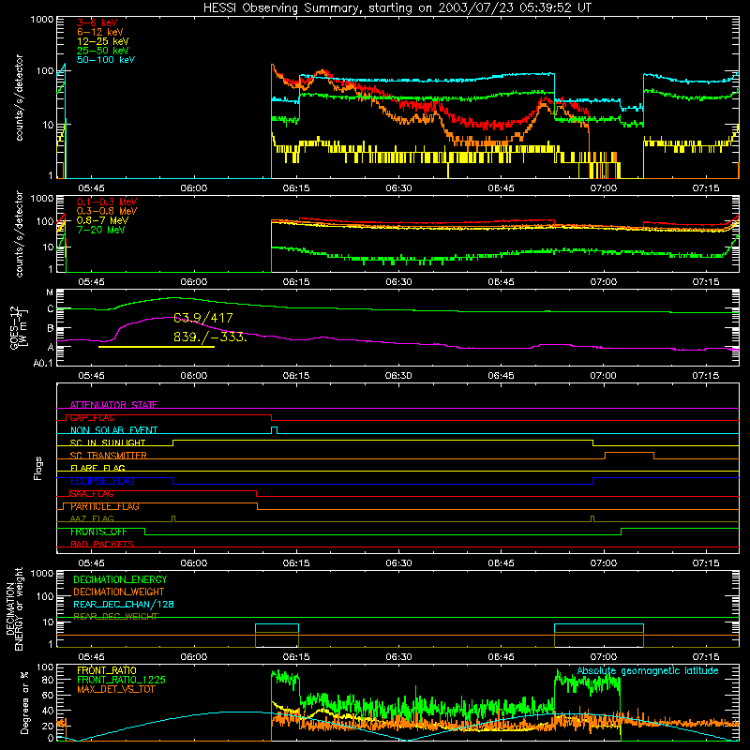Select the 25-50 keV legend label

(103, 51)
